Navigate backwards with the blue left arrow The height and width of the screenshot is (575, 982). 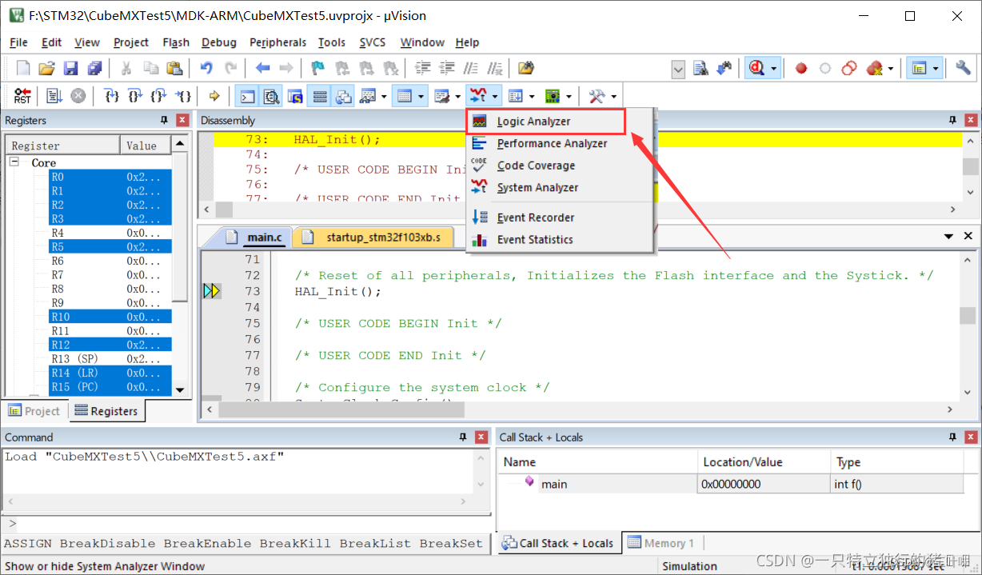point(262,68)
